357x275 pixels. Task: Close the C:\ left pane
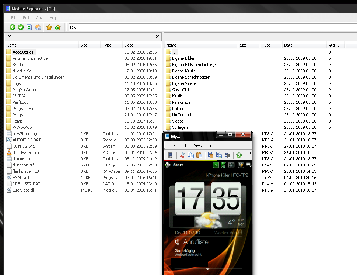[157, 37]
